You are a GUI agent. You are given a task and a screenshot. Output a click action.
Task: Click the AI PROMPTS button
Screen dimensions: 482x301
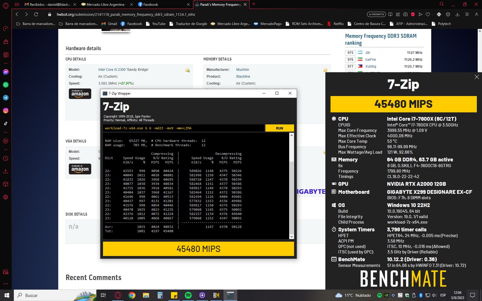[376, 14]
